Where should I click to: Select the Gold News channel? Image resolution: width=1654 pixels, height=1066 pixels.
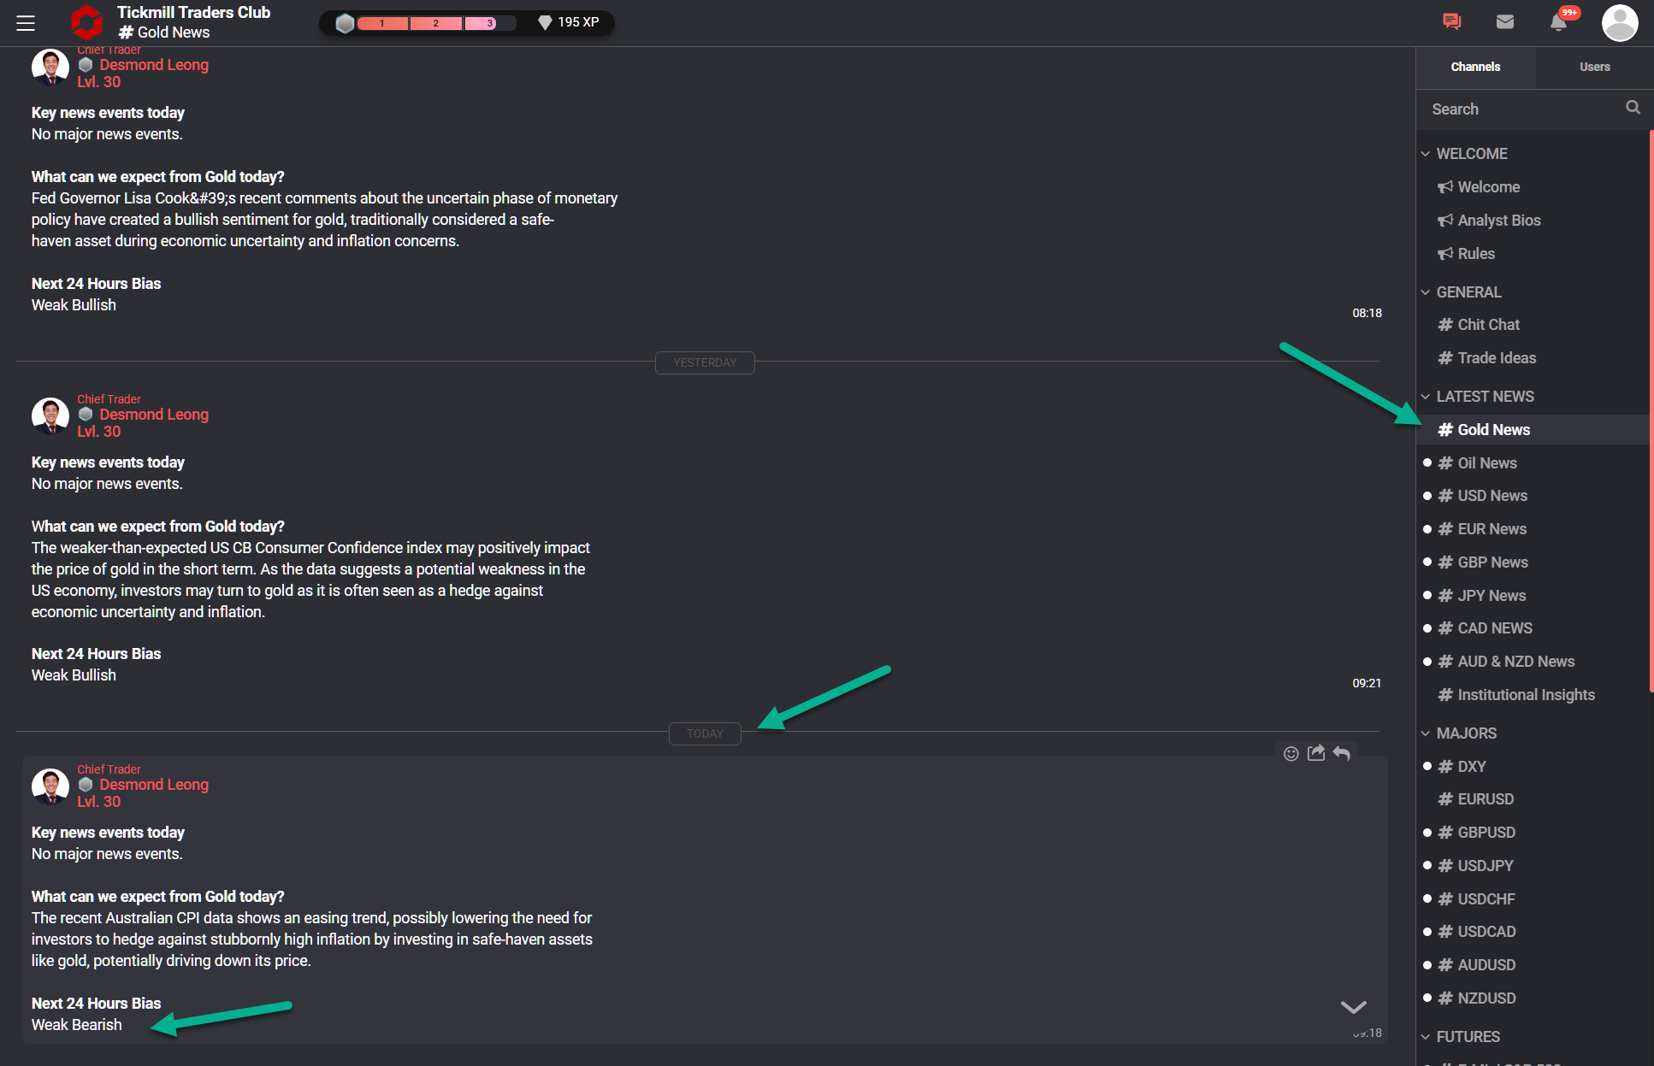[1531, 430]
